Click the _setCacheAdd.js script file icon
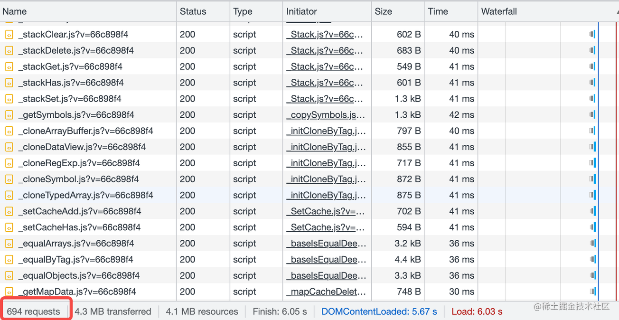Screen dimensions: 619x320 [9, 211]
